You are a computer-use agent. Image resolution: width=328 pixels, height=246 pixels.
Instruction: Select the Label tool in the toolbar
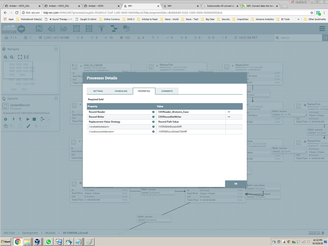(x=126, y=29)
